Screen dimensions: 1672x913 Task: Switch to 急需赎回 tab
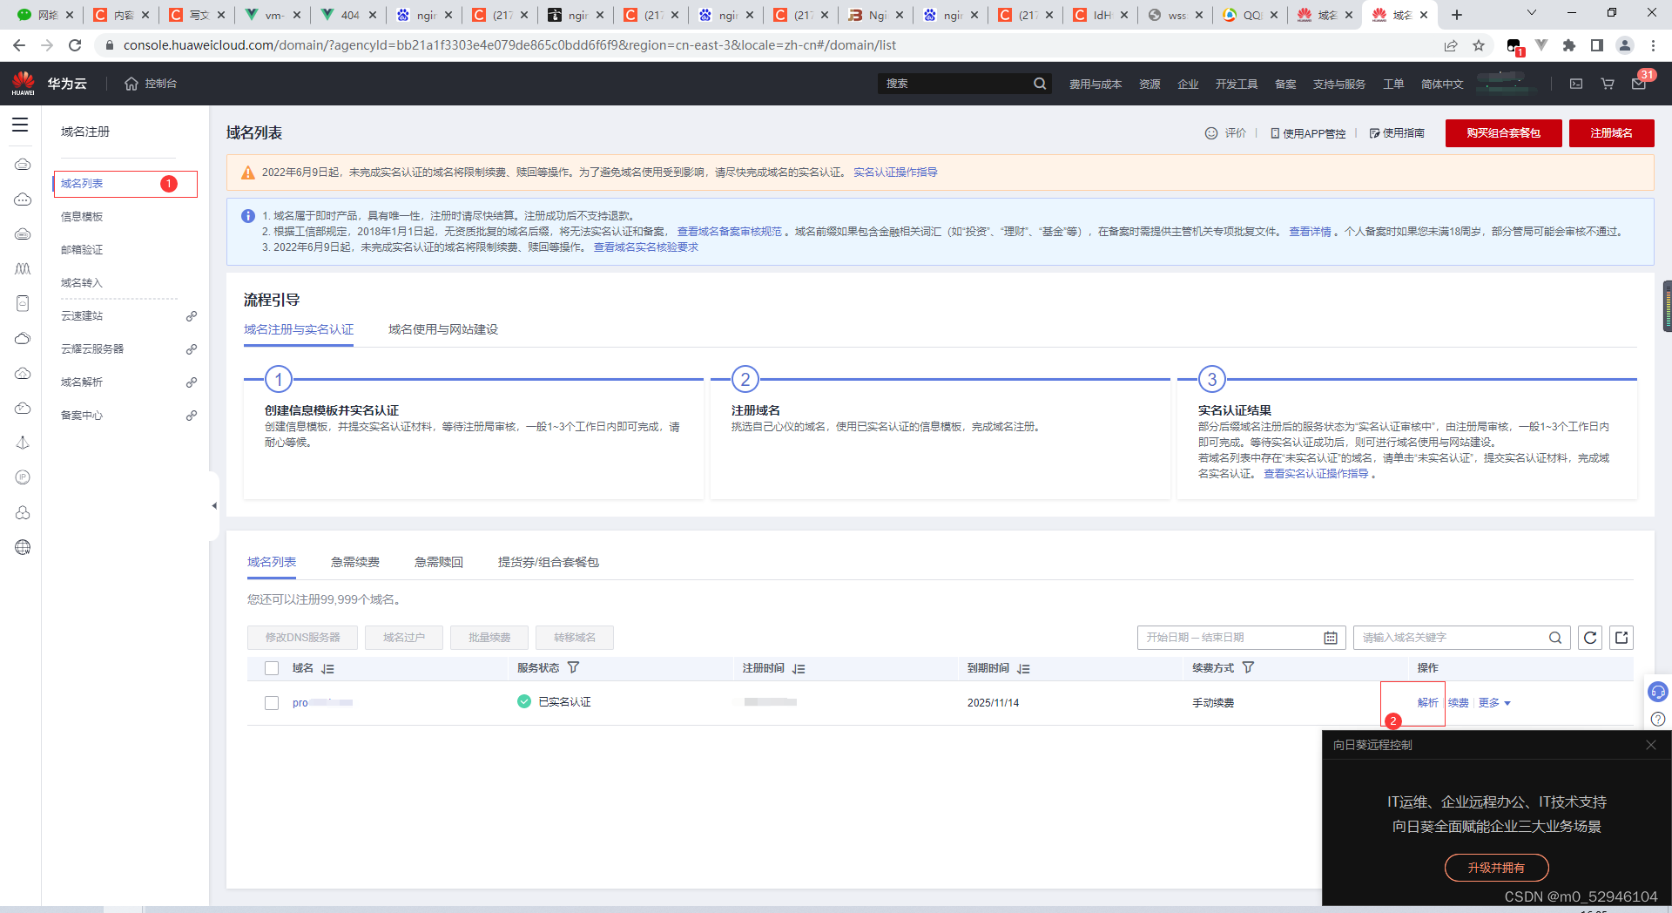point(439,562)
